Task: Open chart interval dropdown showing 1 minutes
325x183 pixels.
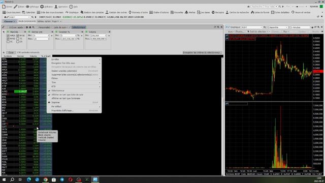Action: [x=300, y=27]
